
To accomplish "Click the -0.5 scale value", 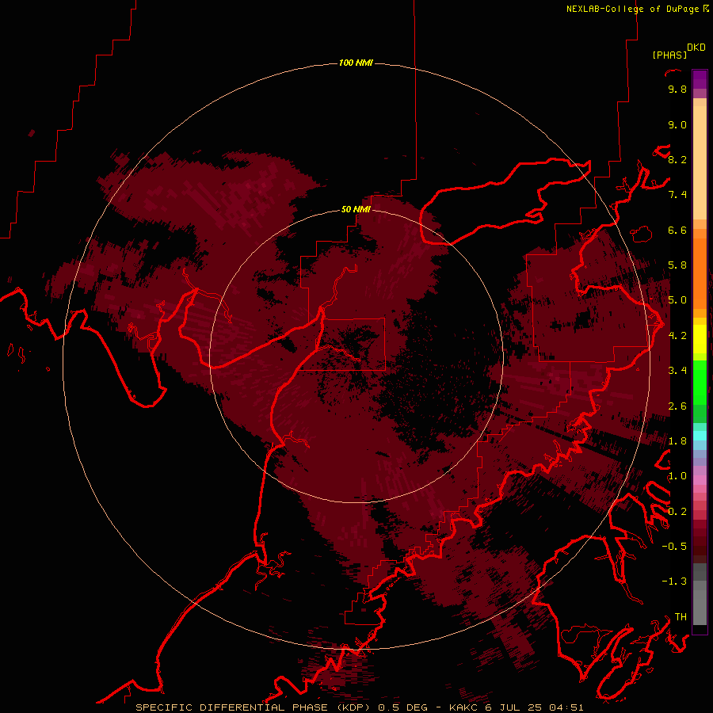I will pos(674,547).
